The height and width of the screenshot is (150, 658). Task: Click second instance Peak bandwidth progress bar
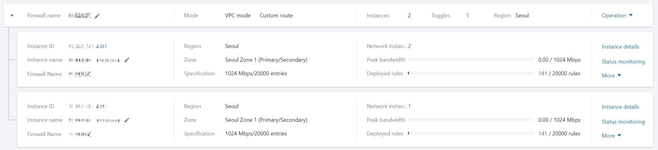[x=471, y=120]
